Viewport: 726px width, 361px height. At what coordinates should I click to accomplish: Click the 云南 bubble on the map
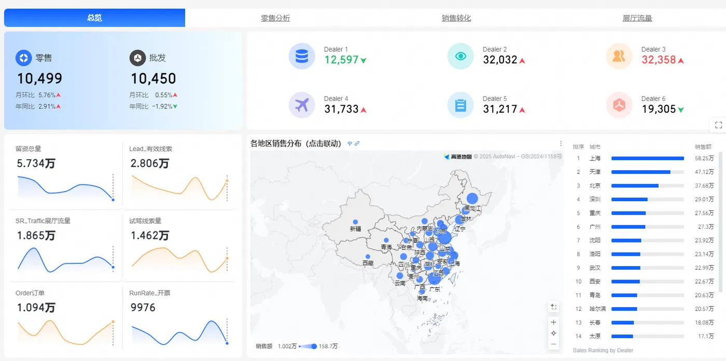(400, 276)
